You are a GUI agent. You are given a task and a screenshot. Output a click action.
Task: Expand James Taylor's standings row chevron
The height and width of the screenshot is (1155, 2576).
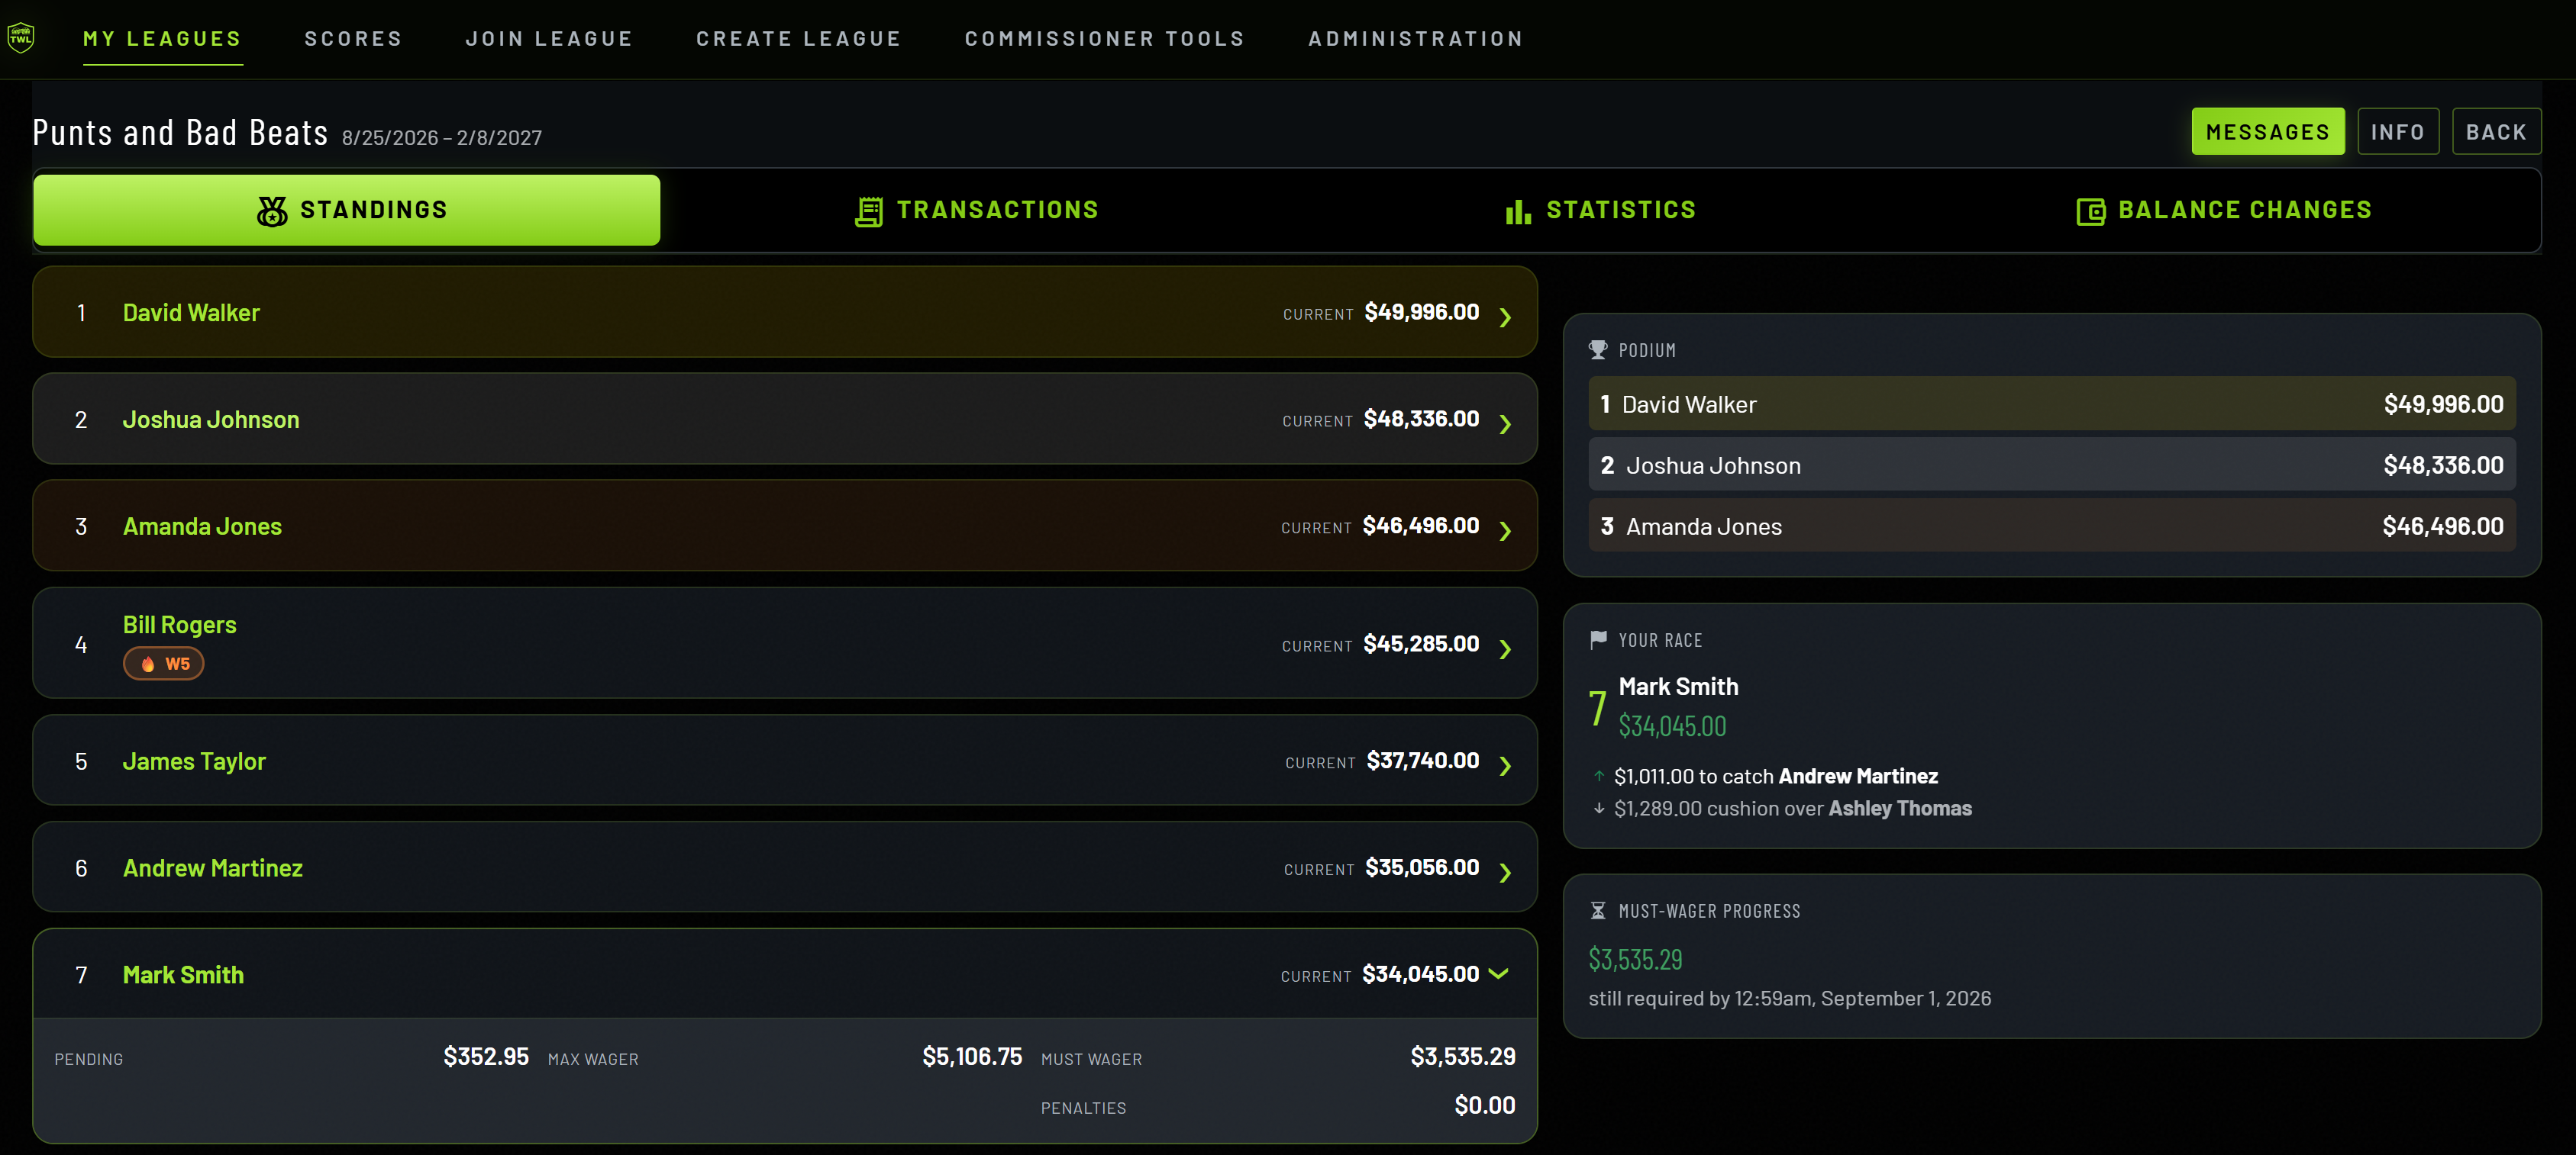coord(1505,765)
